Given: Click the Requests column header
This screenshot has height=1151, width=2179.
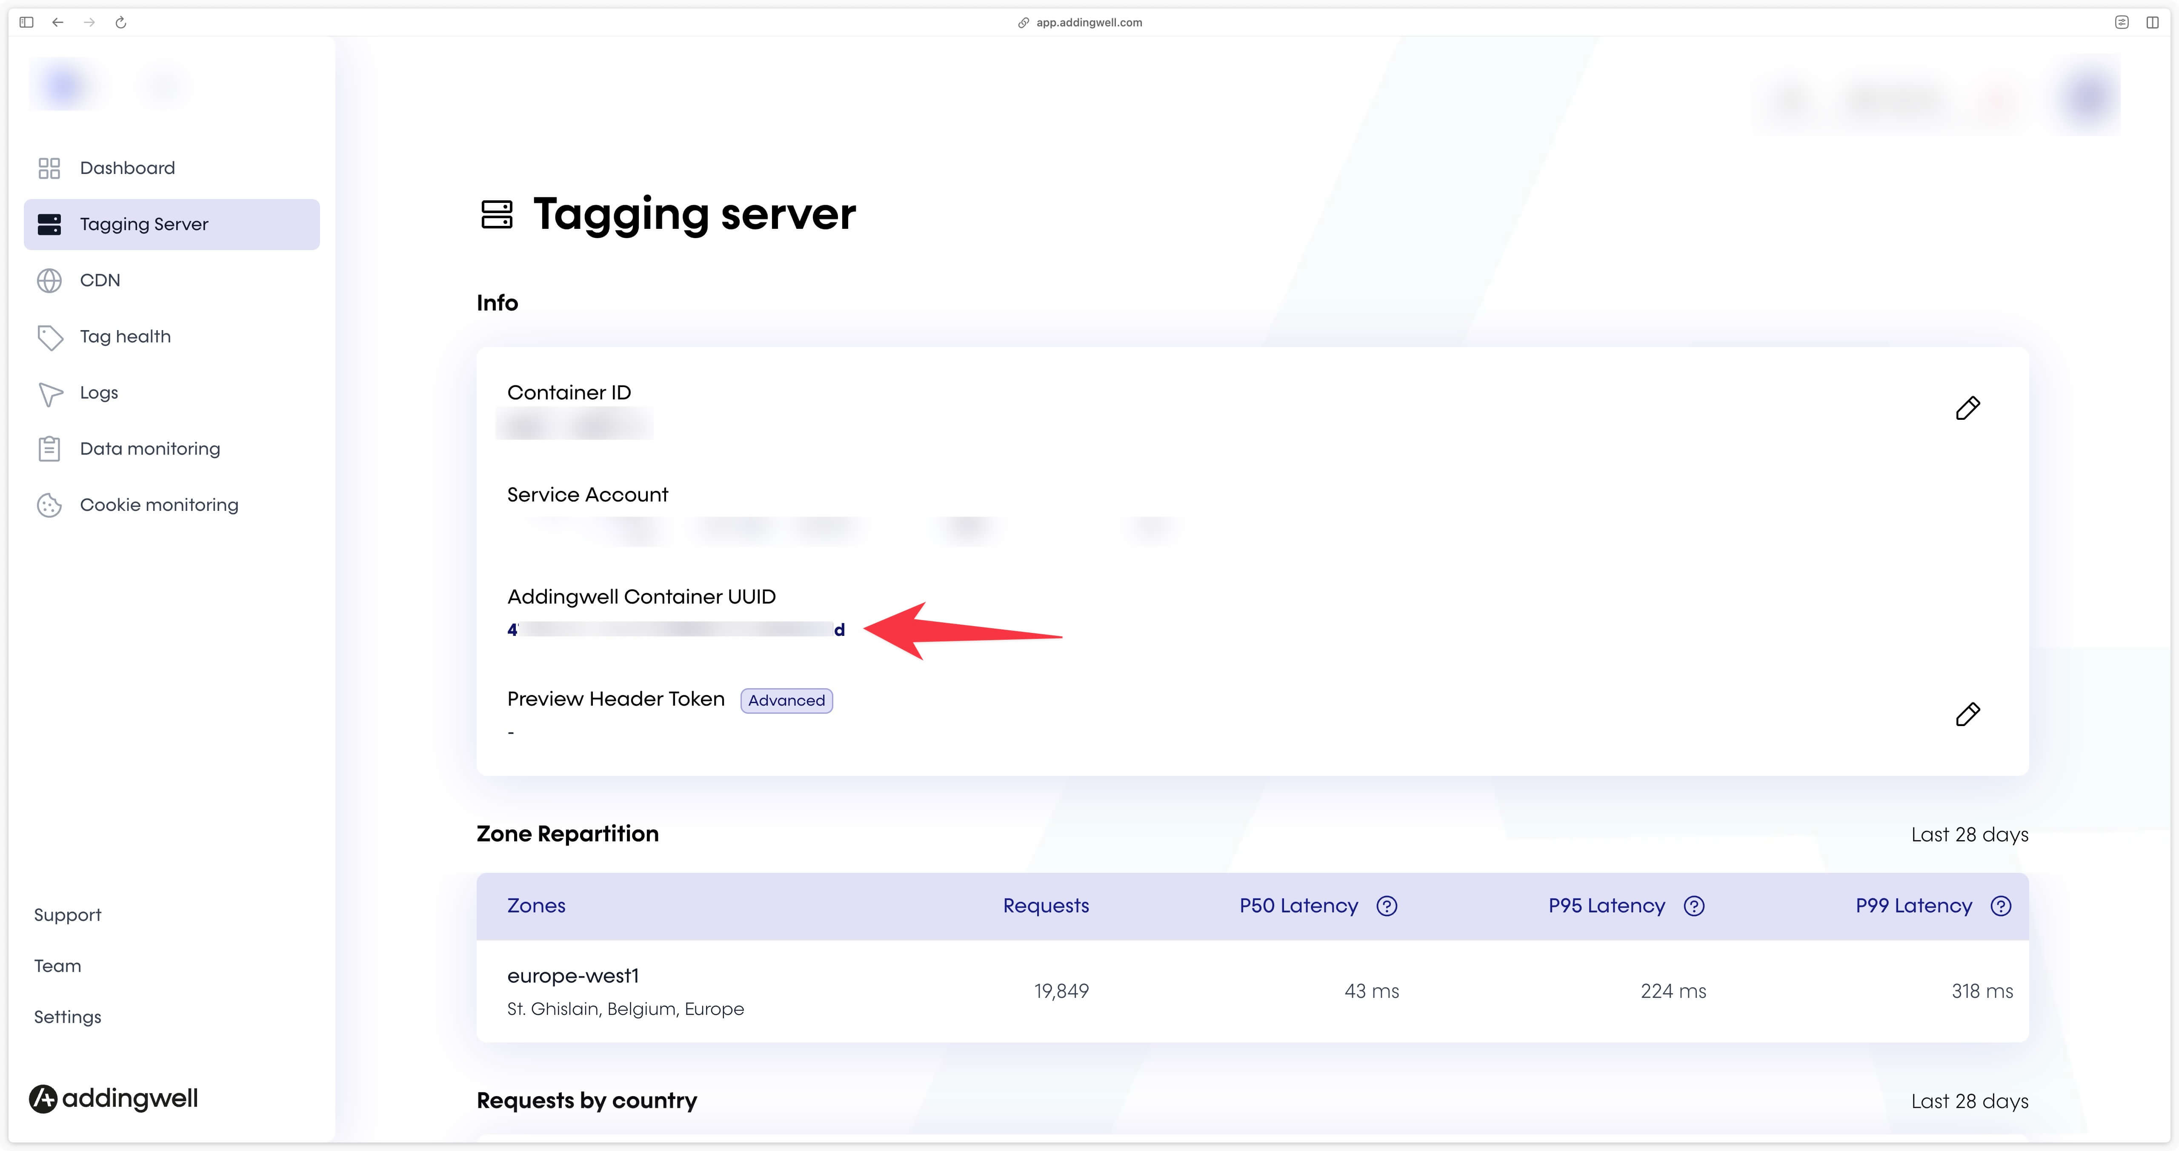Looking at the screenshot, I should (1046, 906).
